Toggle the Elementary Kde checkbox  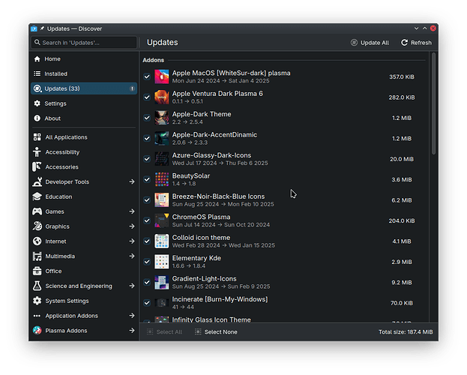tap(147, 262)
